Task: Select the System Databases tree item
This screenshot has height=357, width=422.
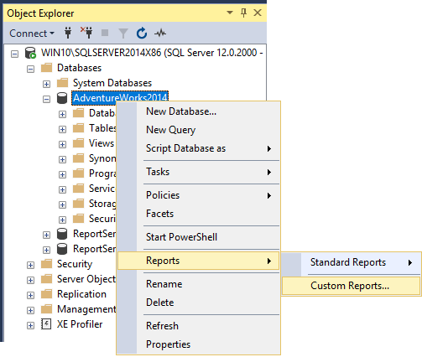Action: point(112,83)
